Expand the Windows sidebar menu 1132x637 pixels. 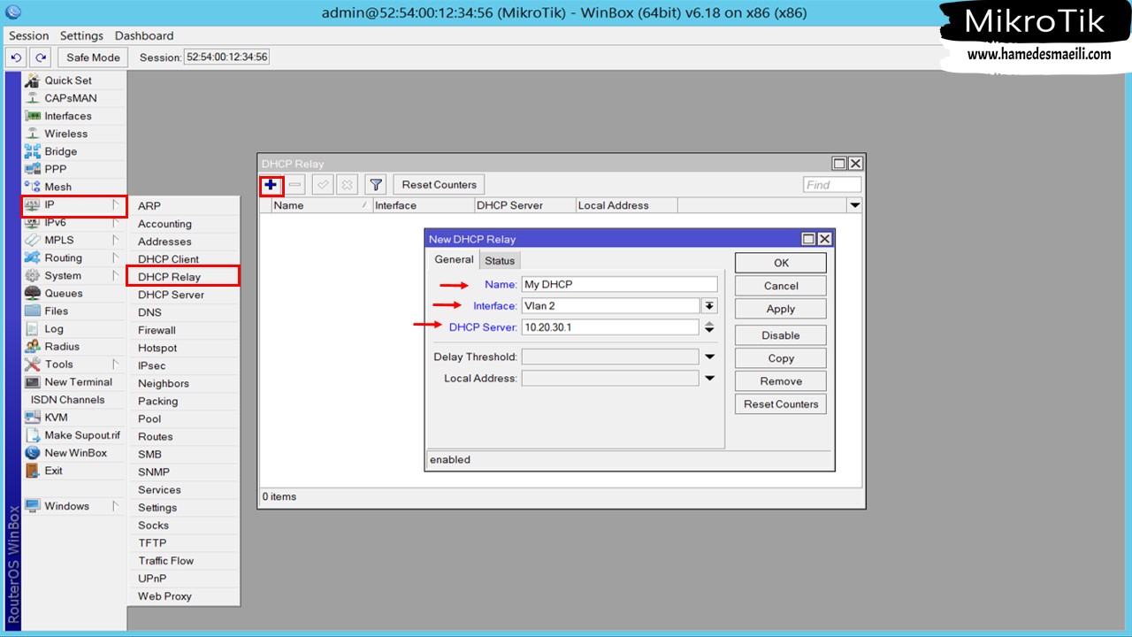(x=74, y=505)
